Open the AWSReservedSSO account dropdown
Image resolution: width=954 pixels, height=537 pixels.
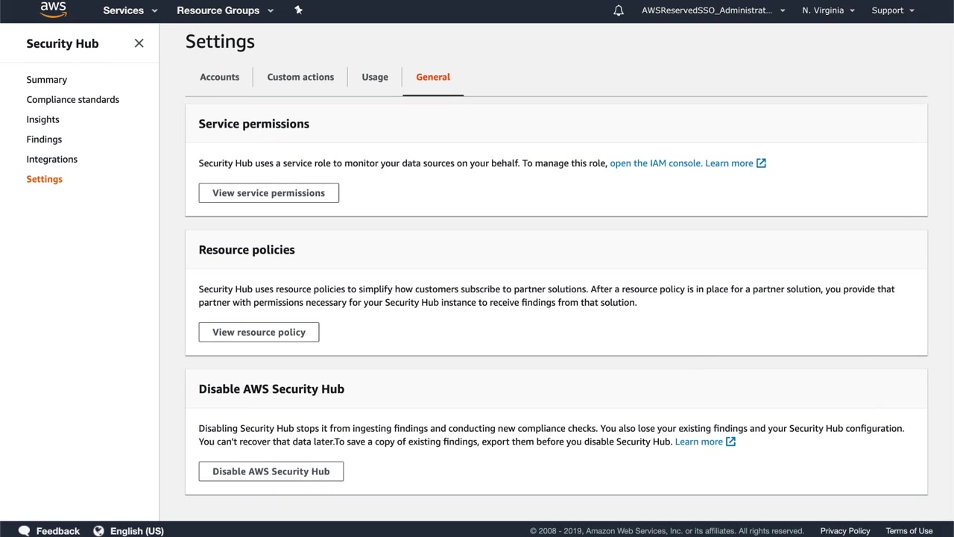pos(713,10)
